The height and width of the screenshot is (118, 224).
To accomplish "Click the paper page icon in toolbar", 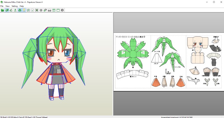I will click(32, 10).
